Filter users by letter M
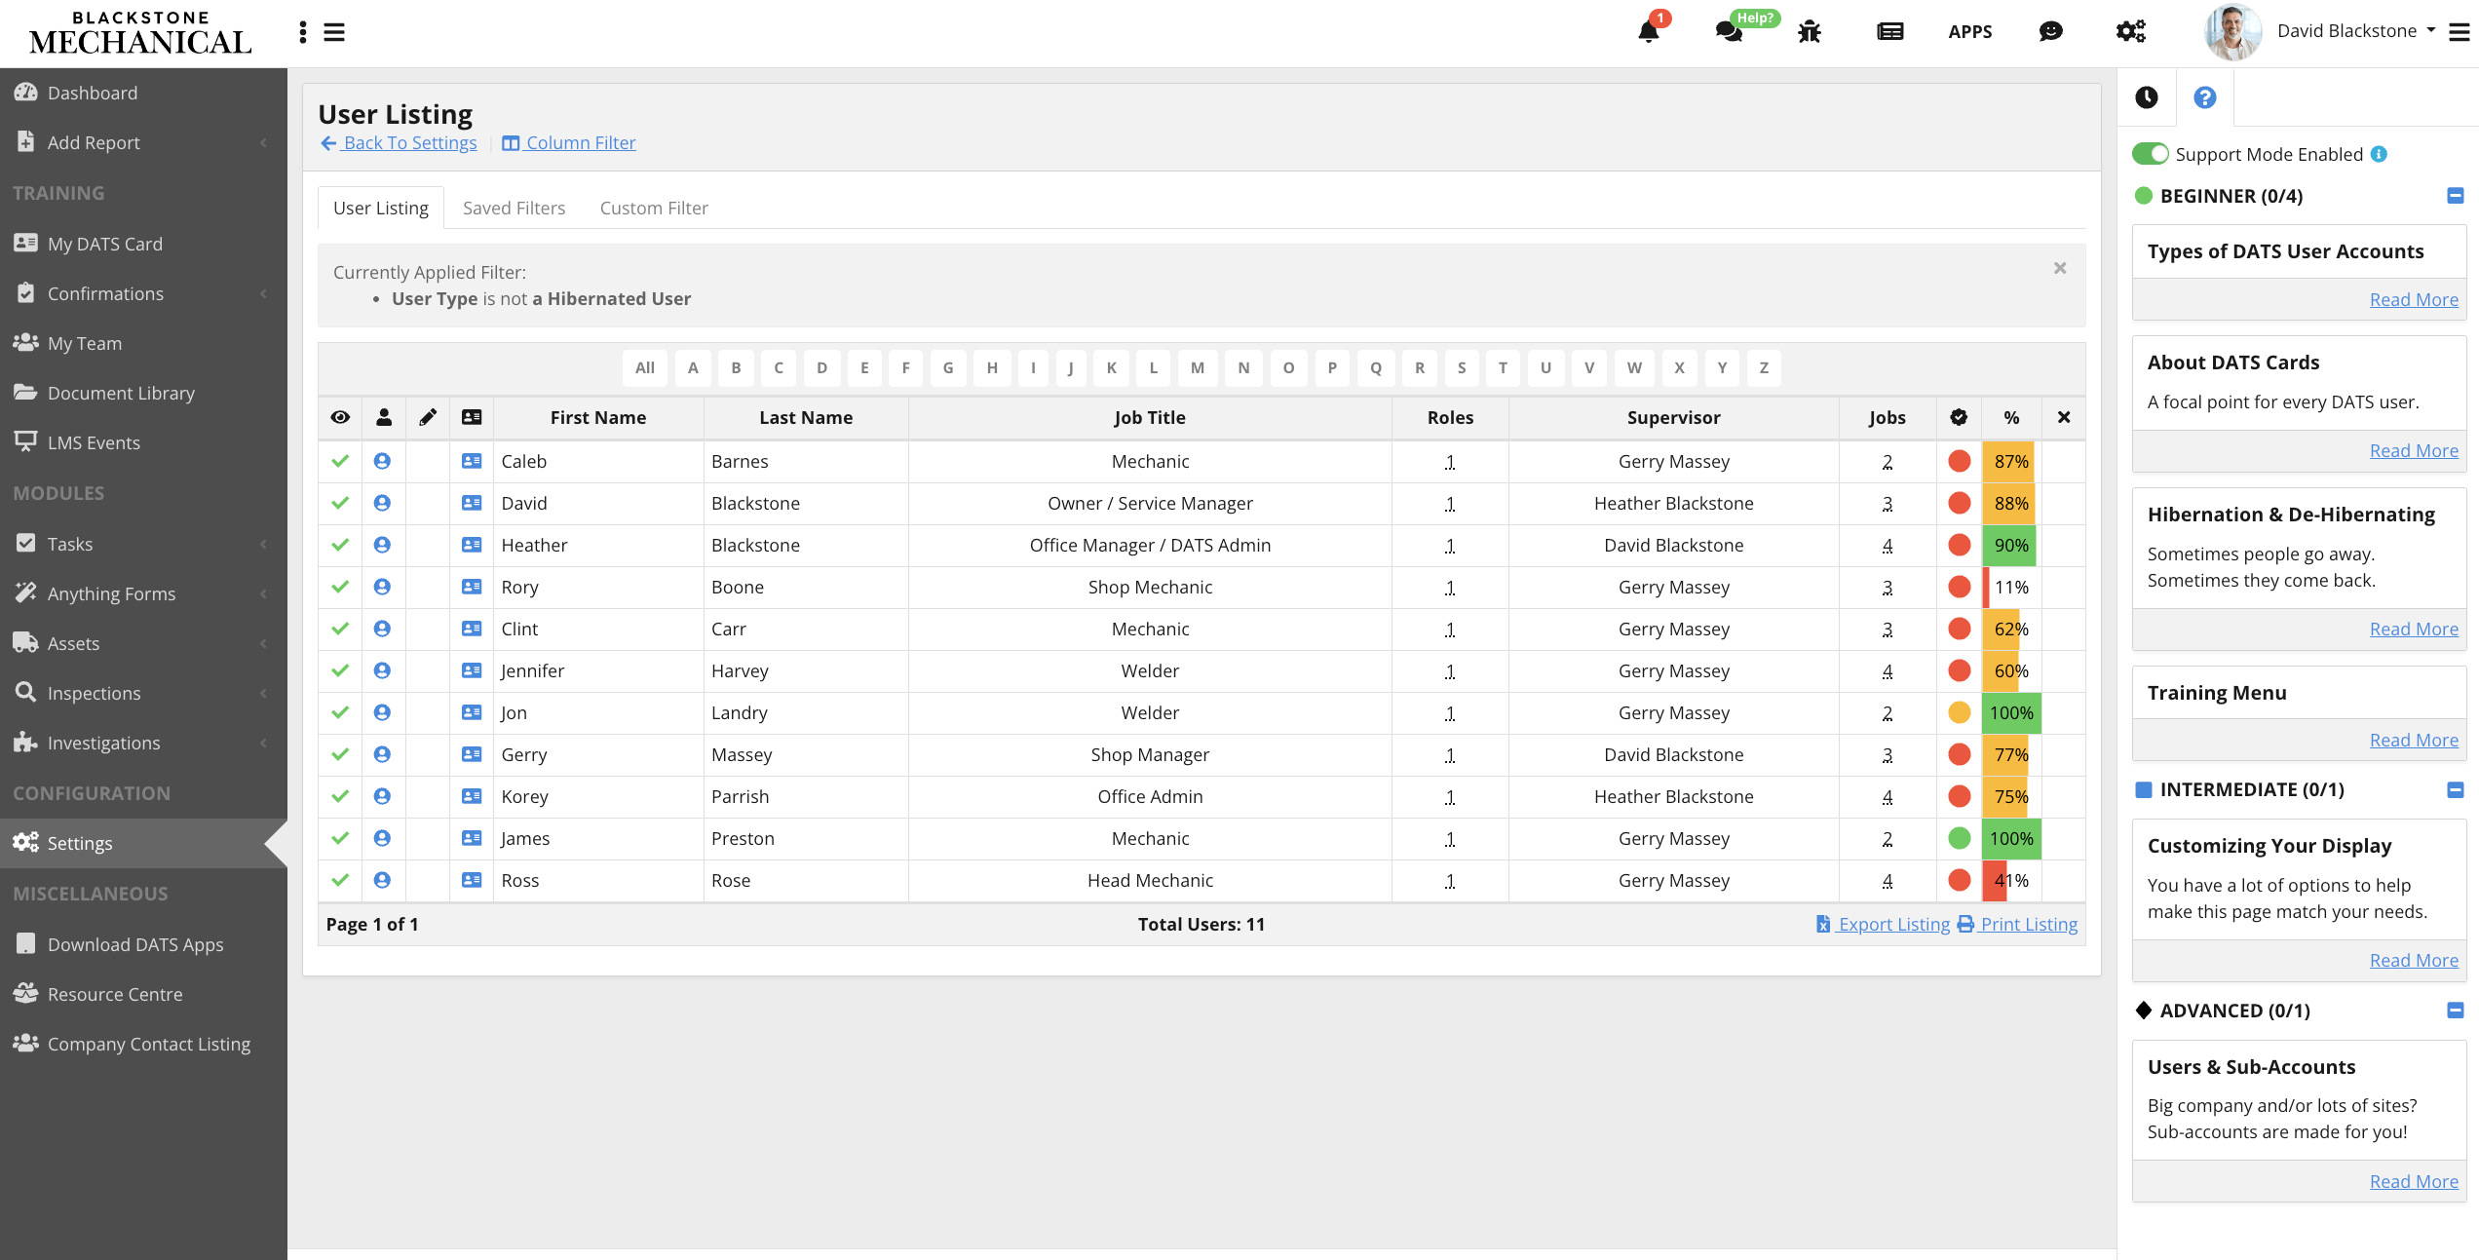Viewport: 2479px width, 1260px height. [1197, 367]
